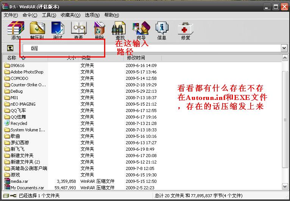Select the media.rar archive icon

pyautogui.click(x=7, y=181)
